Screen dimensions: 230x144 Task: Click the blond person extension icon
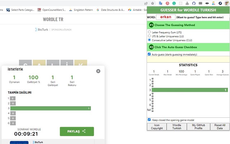click(x=213, y=3)
